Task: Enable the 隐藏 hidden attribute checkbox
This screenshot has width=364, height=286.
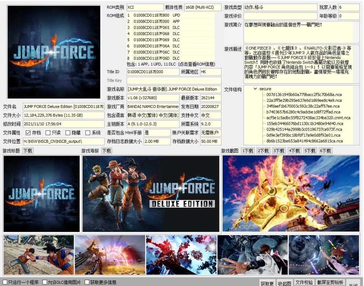Action: [x=68, y=133]
